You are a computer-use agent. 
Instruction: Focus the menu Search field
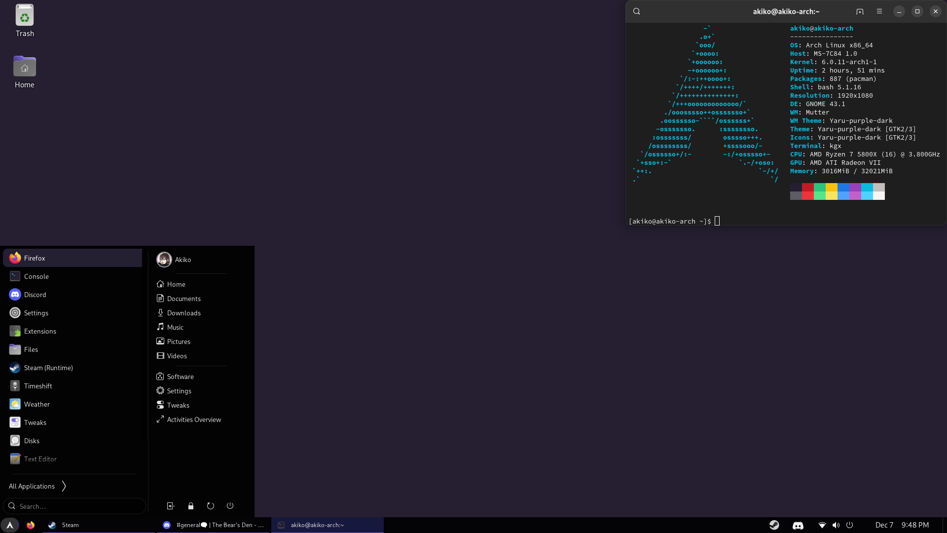(x=74, y=506)
